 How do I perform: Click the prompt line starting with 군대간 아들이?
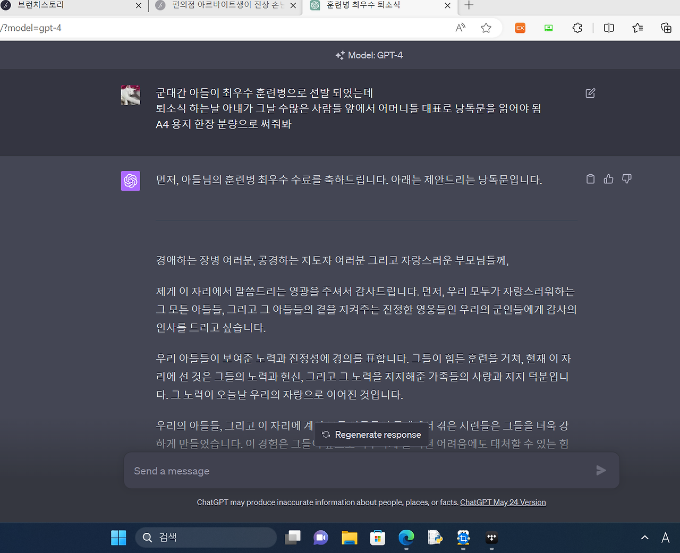point(265,93)
